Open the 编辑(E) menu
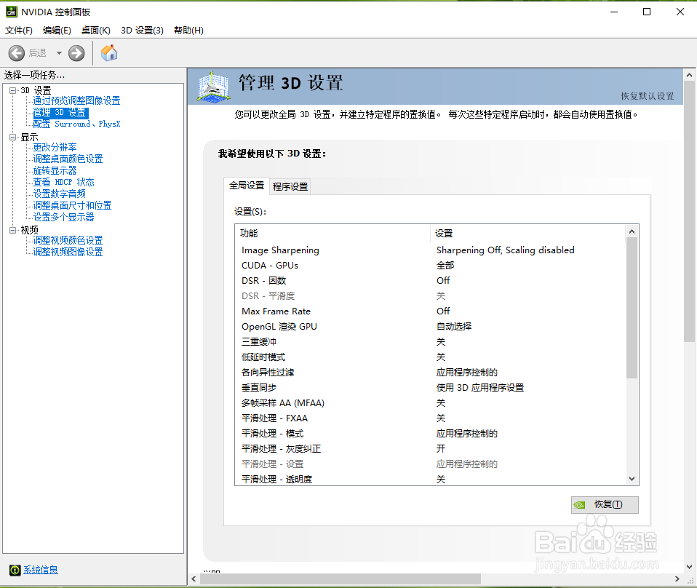The image size is (697, 588). point(57,31)
